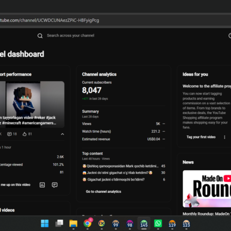The image size is (231, 231).
Task: Open the Gigachat jackni o'ldirmoqchi video link
Action: (113, 179)
